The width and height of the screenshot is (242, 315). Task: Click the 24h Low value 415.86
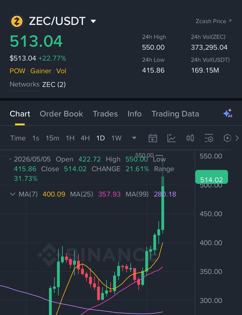(x=153, y=70)
